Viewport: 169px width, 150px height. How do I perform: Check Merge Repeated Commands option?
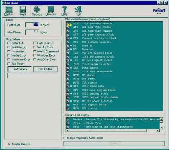click(65, 137)
